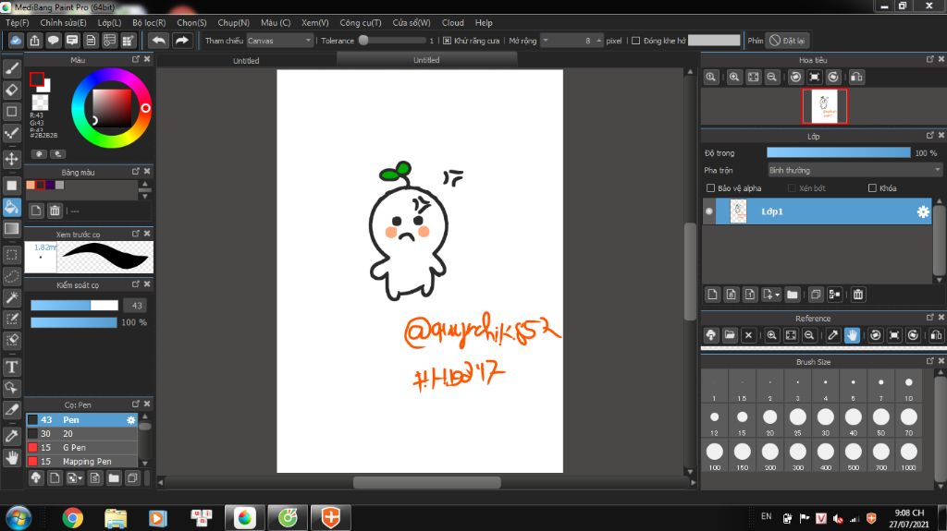This screenshot has width=947, height=531.
Task: Open reference image folder icon
Action: click(x=730, y=335)
